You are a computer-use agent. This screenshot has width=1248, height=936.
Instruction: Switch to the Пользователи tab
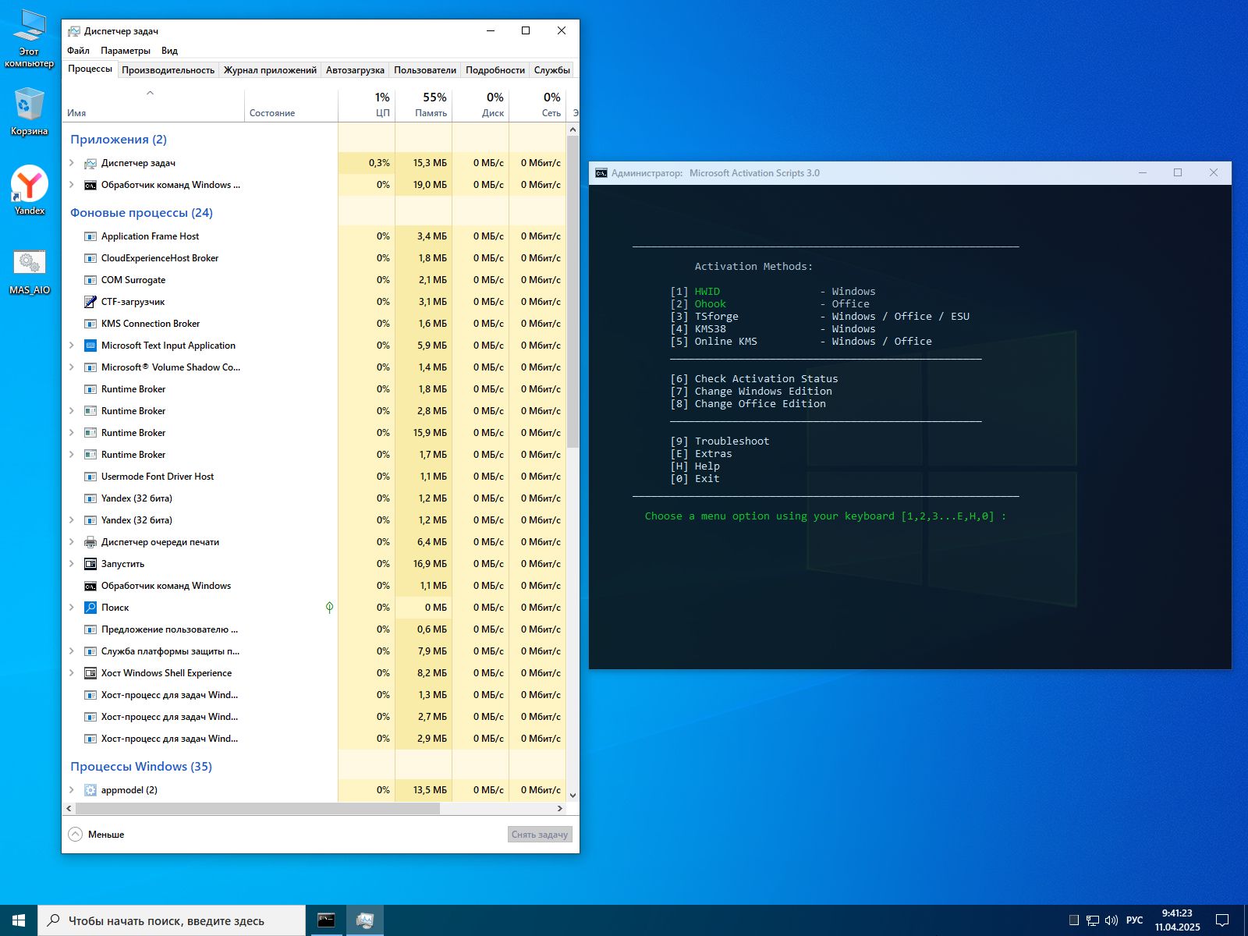(425, 70)
